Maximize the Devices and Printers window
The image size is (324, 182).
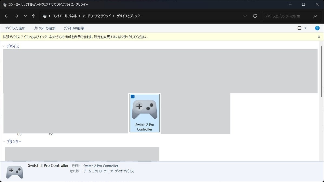click(303, 4)
